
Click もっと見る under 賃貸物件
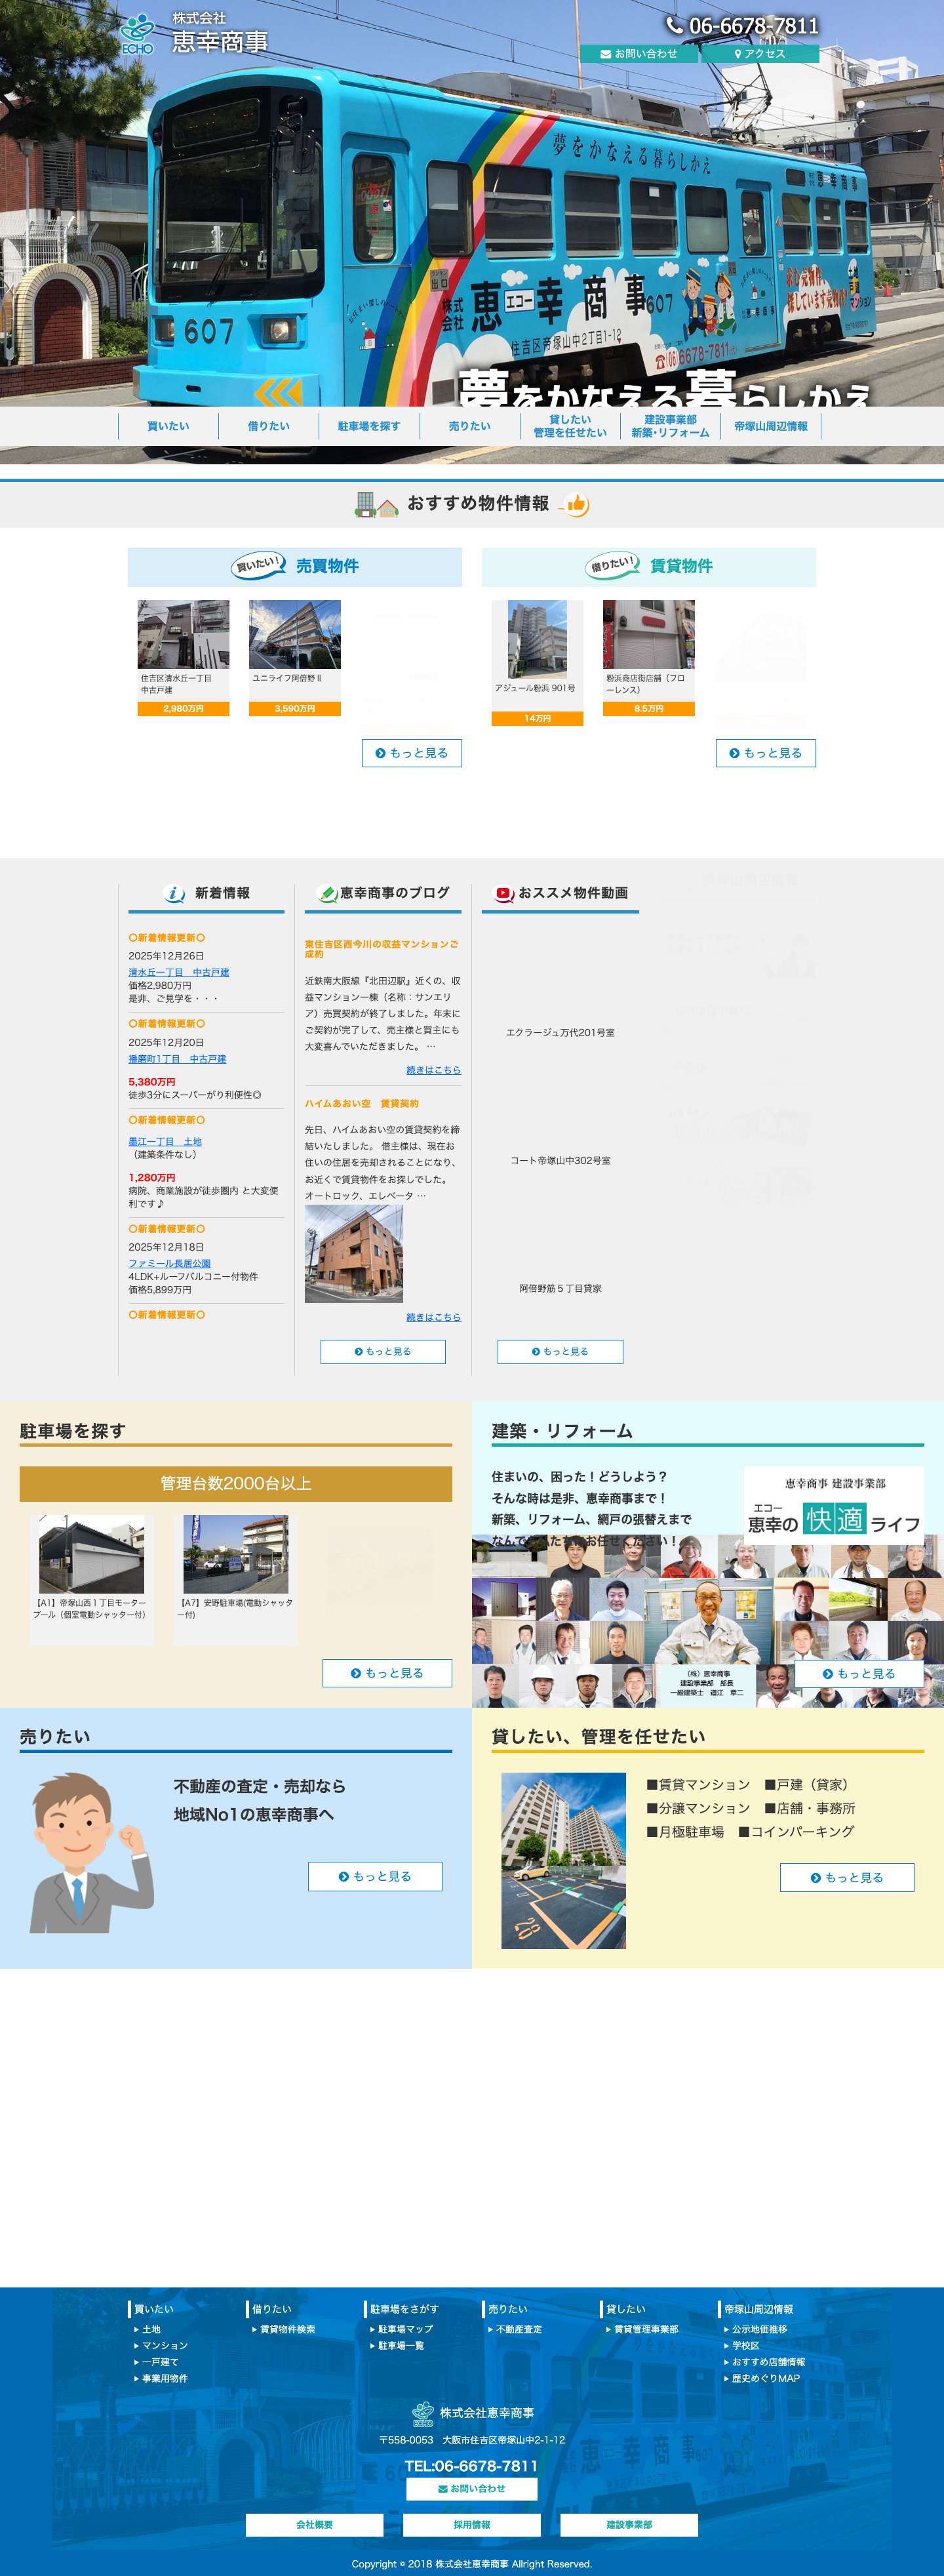766,753
